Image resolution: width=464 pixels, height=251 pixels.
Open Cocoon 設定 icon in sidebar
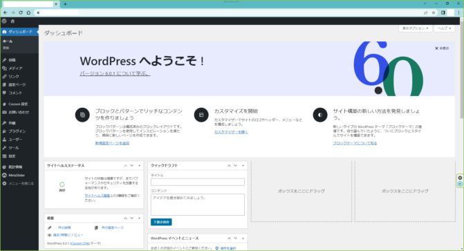coord(4,104)
